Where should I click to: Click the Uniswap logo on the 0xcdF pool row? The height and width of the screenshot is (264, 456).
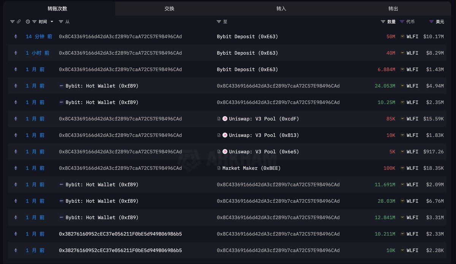225,119
